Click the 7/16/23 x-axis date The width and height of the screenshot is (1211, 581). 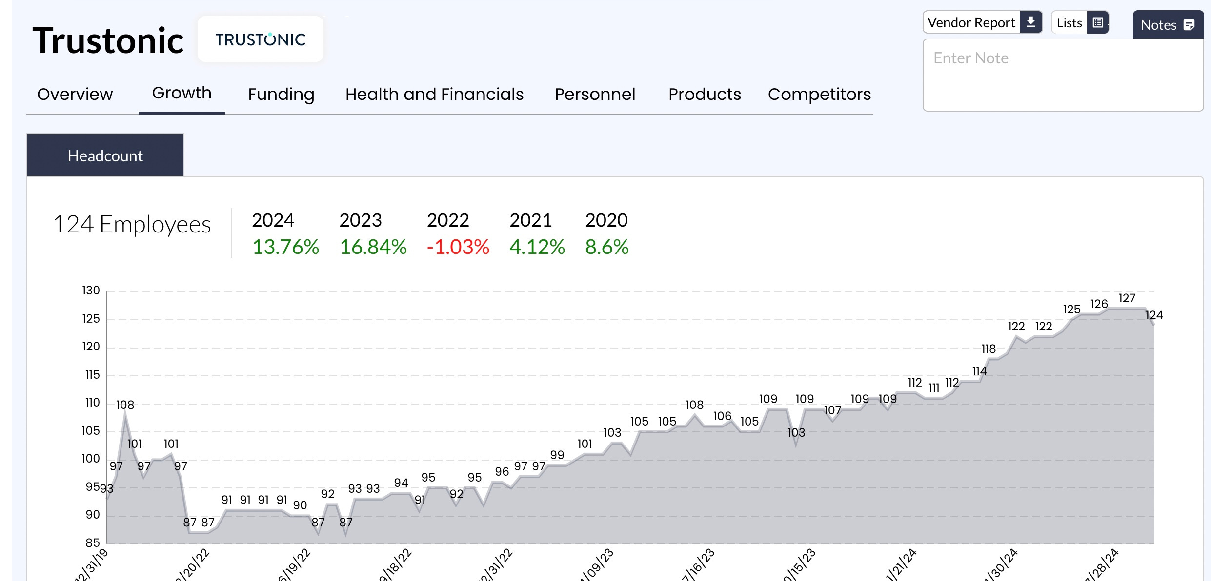(x=698, y=565)
